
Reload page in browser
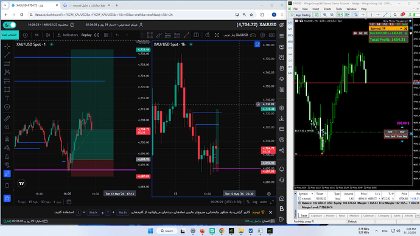(x=22, y=15)
